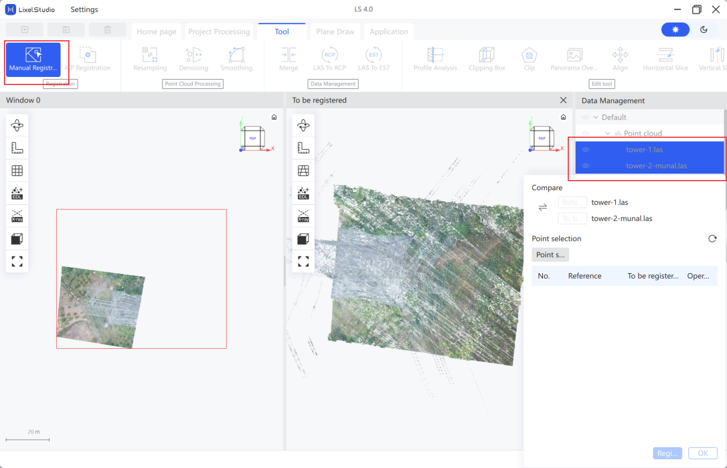Open the Clipping Box tool
This screenshot has height=468, width=727.
pos(487,60)
